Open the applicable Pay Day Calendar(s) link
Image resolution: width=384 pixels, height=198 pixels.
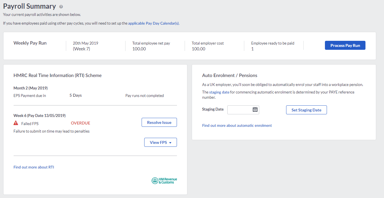click(x=154, y=23)
